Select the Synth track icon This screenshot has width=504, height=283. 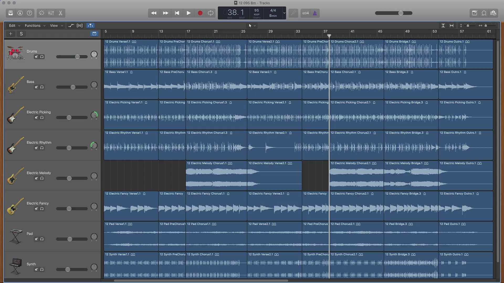(x=15, y=266)
